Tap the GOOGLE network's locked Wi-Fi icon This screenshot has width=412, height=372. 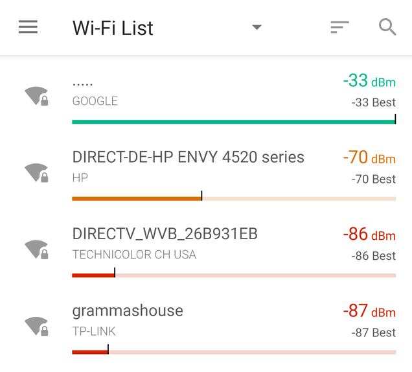point(36,96)
